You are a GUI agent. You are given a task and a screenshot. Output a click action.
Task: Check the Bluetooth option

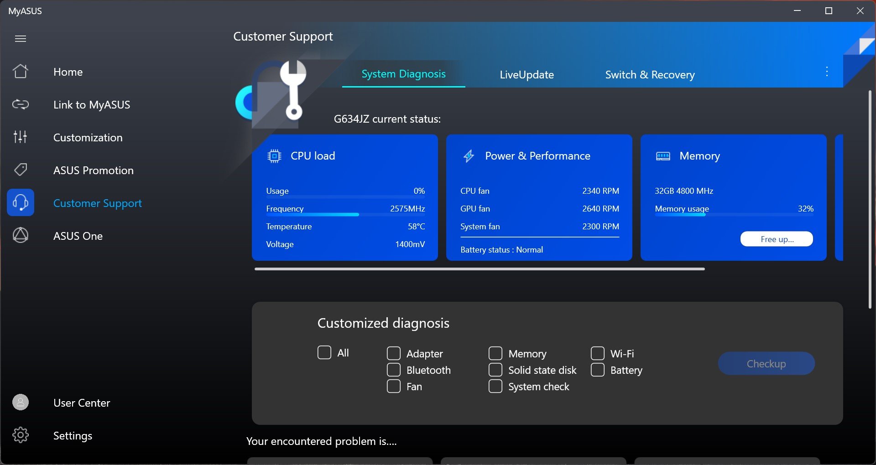tap(394, 370)
